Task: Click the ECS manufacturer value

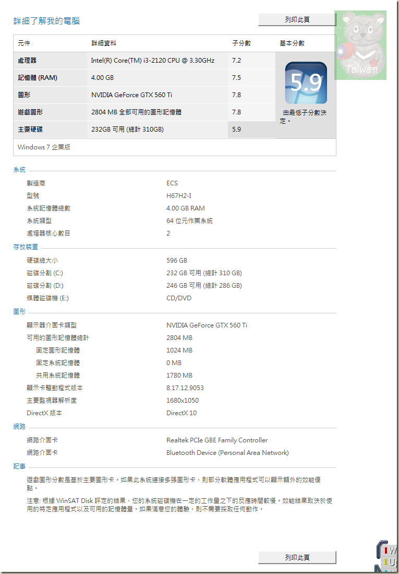Action: click(172, 183)
